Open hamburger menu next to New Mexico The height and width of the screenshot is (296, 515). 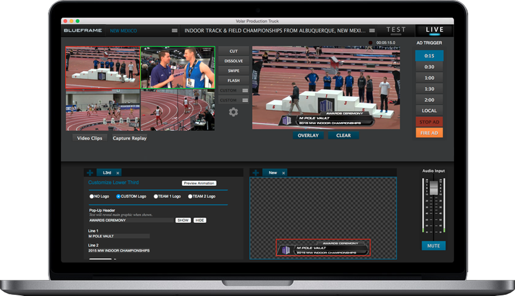tap(174, 31)
